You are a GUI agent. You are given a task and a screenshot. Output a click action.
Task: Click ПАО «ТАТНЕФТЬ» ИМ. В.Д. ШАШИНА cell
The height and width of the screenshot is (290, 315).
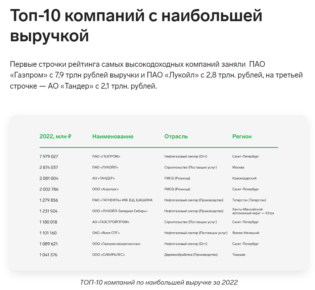(122, 200)
